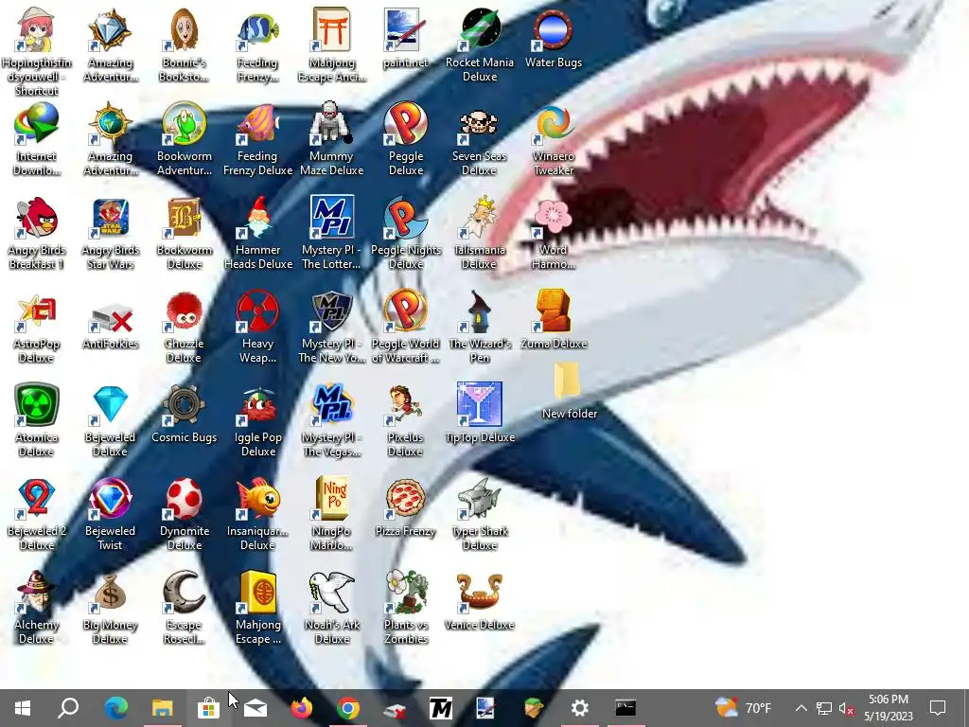Show hidden system tray icons
The image size is (969, 727).
point(801,708)
